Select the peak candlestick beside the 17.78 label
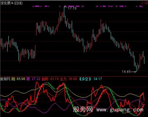Viewport: 148px width, 117px height. pos(64,12)
